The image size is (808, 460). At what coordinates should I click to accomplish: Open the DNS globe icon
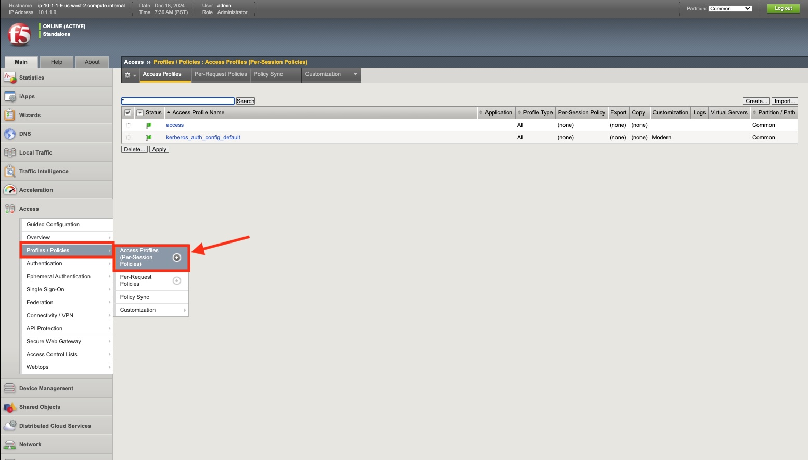click(10, 134)
